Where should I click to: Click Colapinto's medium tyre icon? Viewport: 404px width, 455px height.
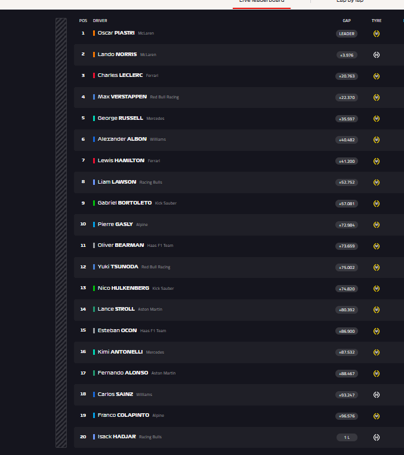(377, 416)
